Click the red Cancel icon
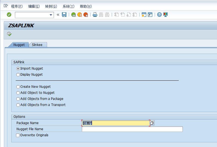217x147 pixels. [x=86, y=15]
